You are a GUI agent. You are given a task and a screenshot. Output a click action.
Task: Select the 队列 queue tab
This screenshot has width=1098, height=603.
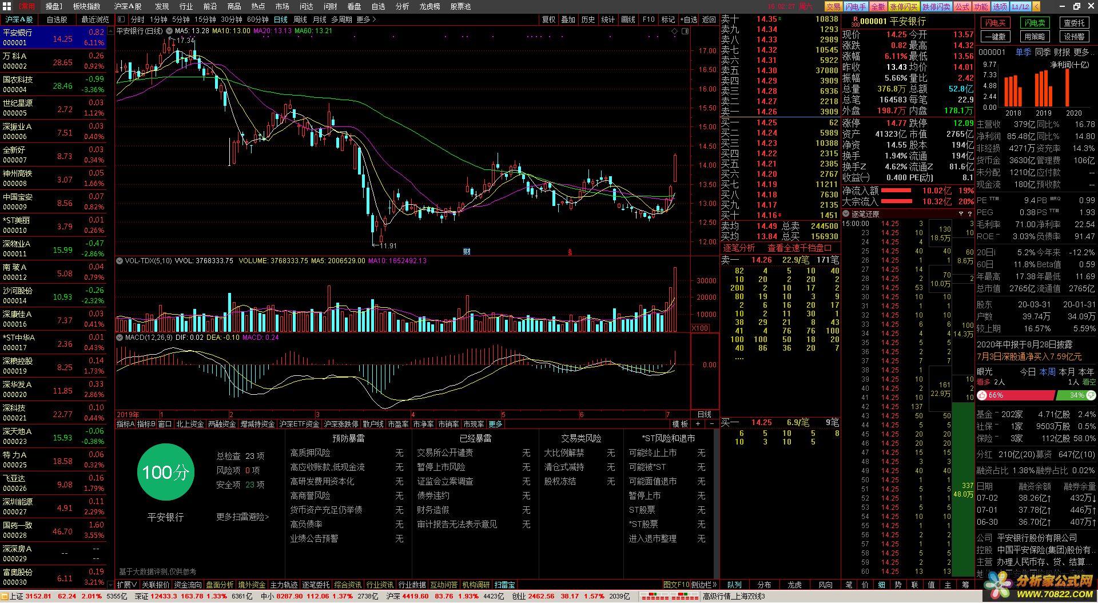tap(734, 585)
